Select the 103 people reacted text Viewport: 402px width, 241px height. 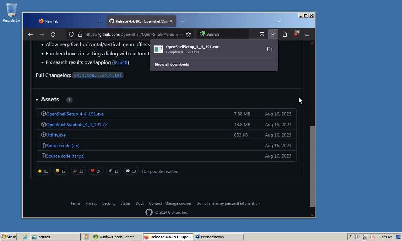[x=160, y=171]
